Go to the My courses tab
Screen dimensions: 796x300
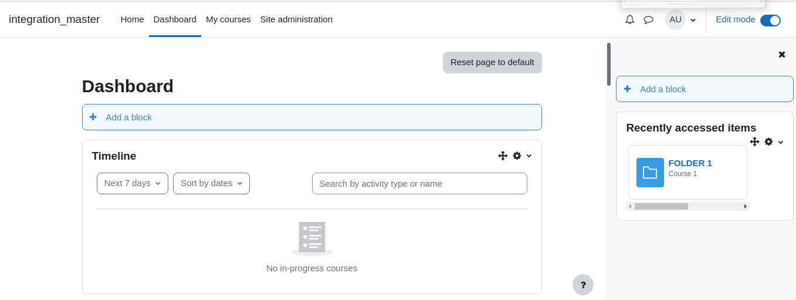[x=228, y=19]
